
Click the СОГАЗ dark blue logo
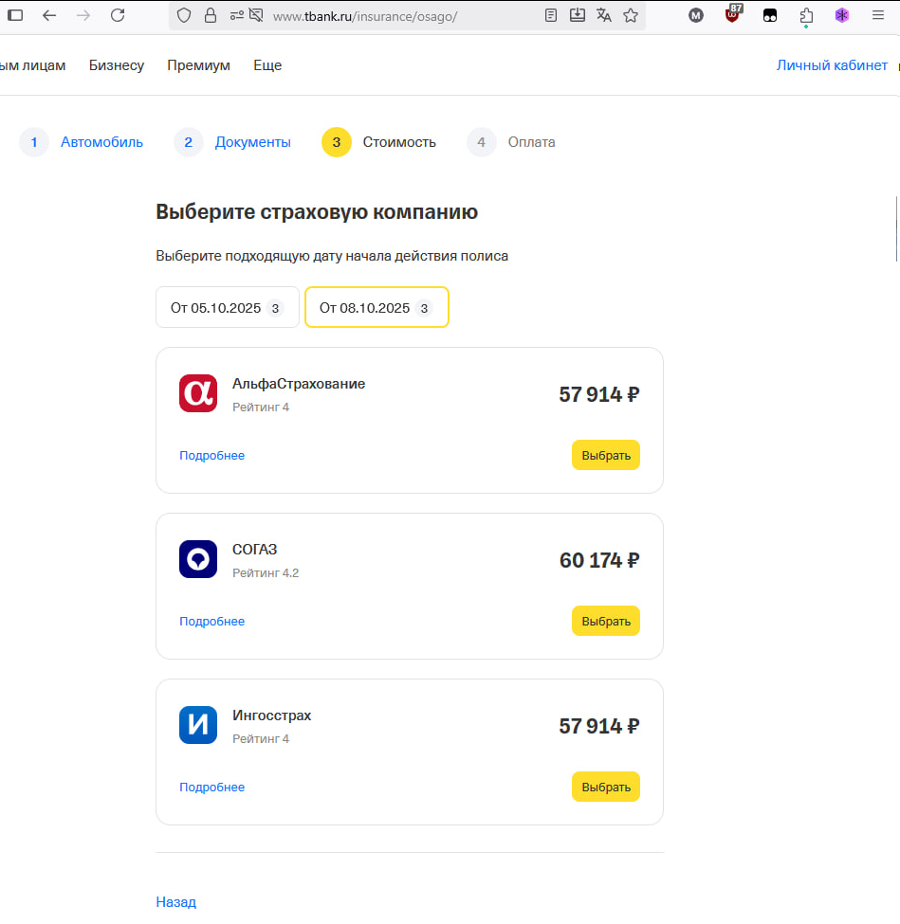pyautogui.click(x=198, y=559)
